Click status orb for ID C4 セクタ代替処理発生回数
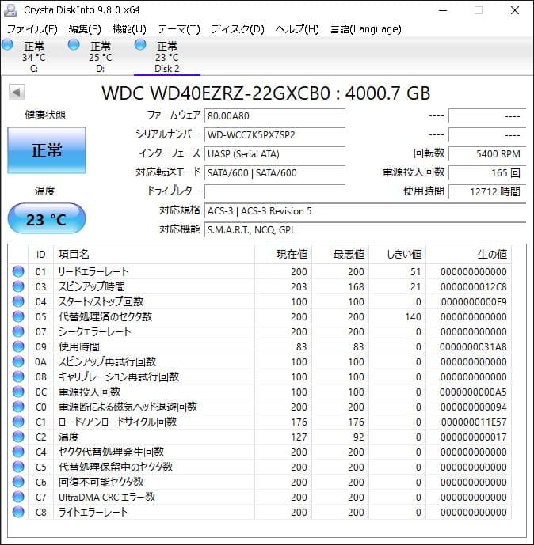 [18, 452]
